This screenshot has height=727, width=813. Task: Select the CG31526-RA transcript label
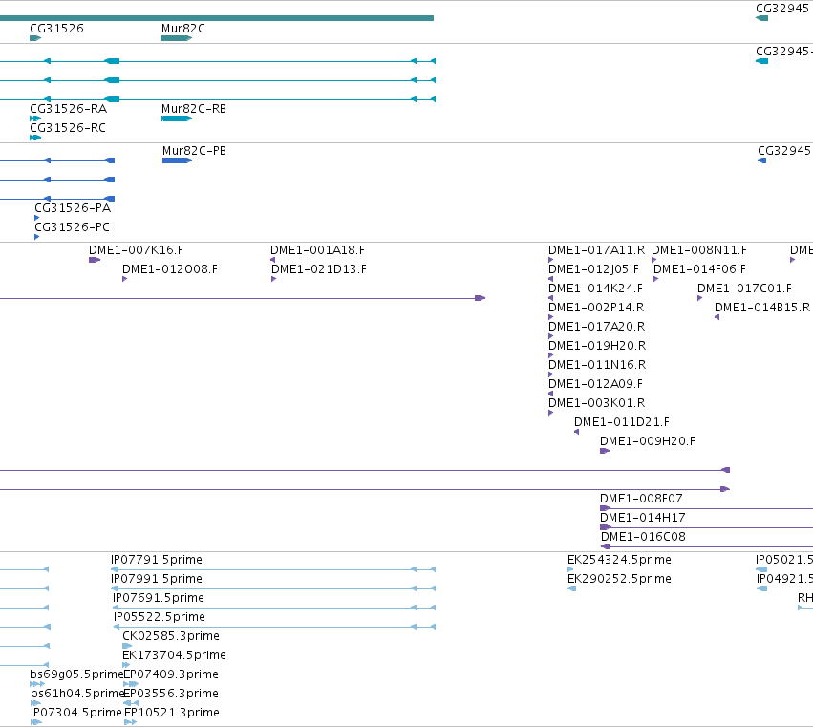click(x=69, y=109)
